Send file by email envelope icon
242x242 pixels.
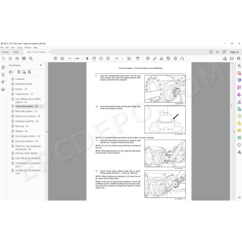[232, 58]
